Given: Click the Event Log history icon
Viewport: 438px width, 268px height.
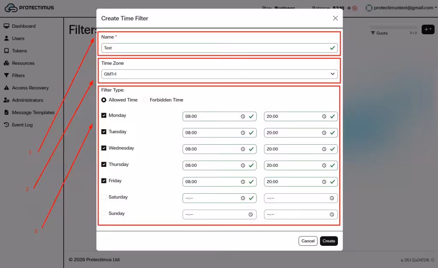Looking at the screenshot, I should coord(6,125).
